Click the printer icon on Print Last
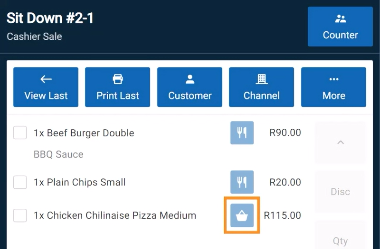The width and height of the screenshot is (380, 249). coord(118,79)
